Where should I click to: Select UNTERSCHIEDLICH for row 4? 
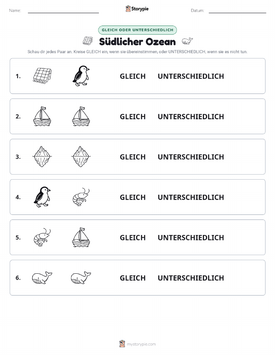point(191,197)
